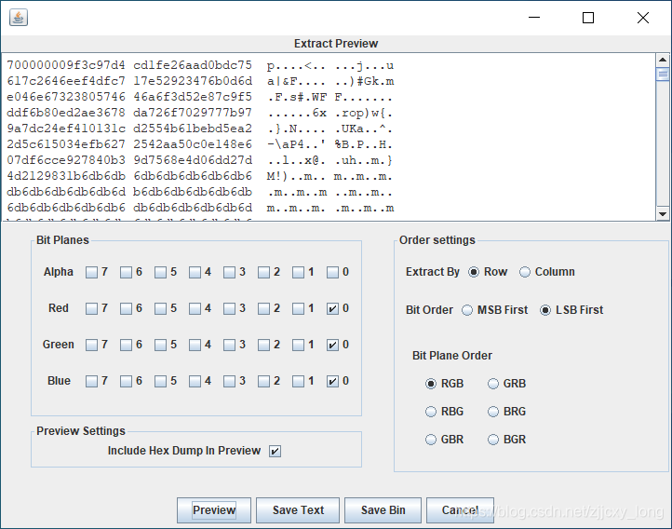
Task: Uncheck Red bit plane 0
Action: tap(332, 308)
